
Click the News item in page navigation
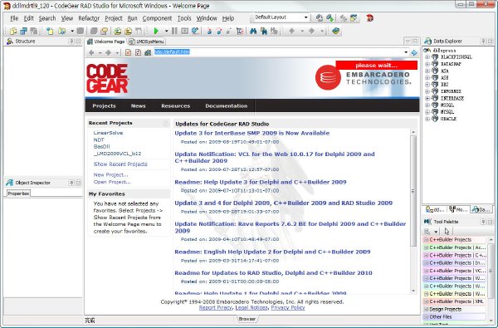click(x=138, y=105)
